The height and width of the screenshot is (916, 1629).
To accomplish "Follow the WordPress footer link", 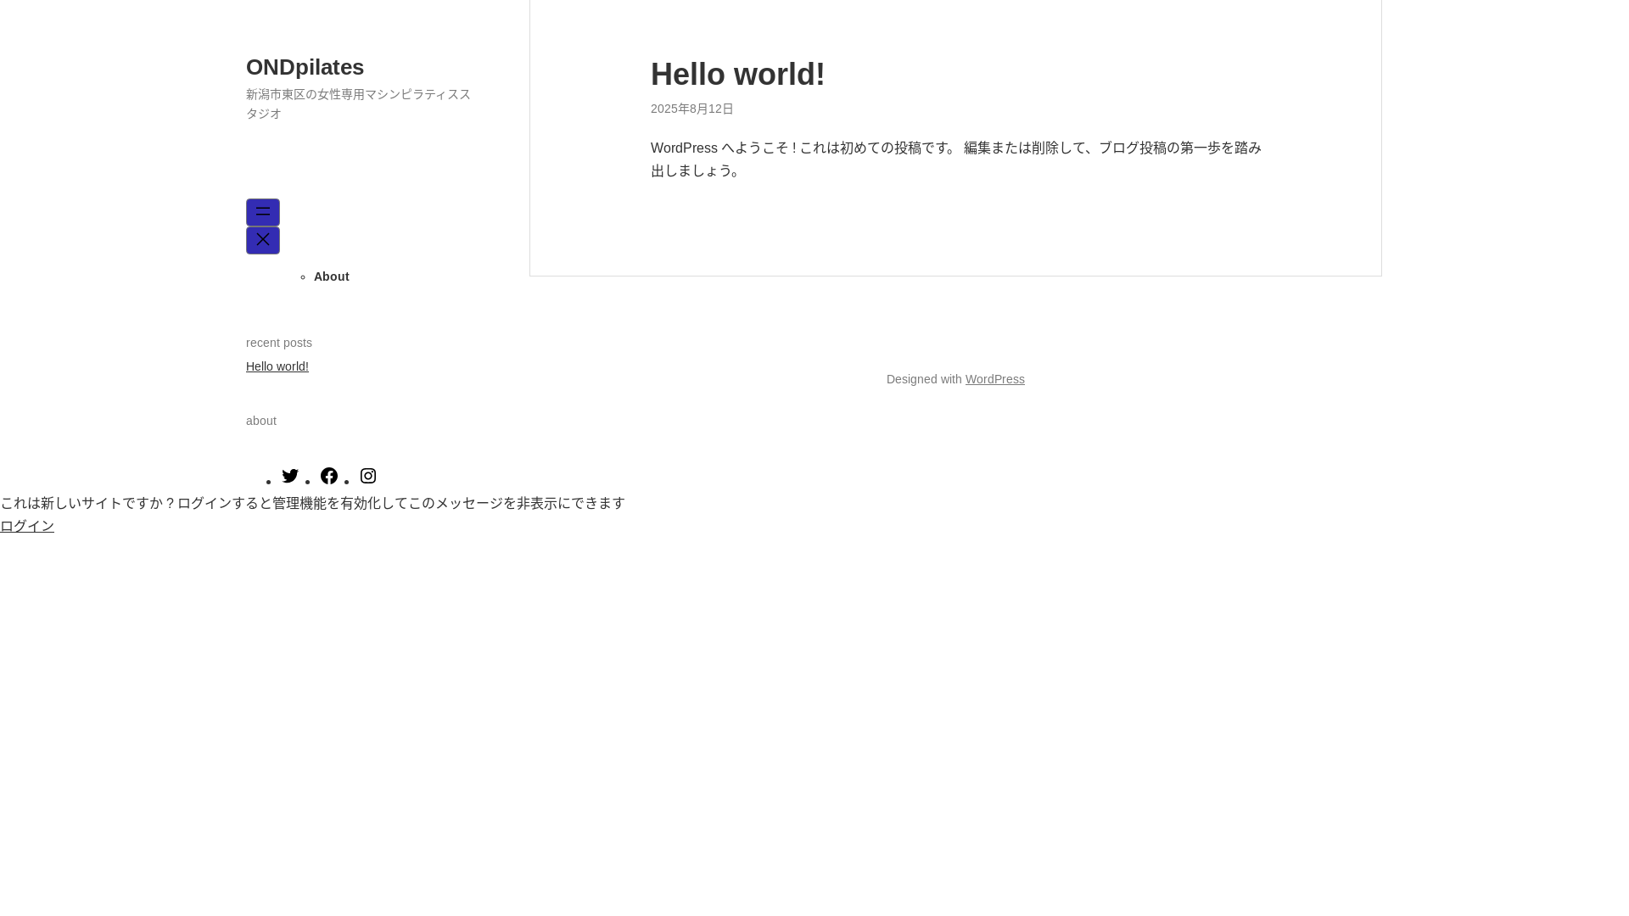I will point(995,379).
